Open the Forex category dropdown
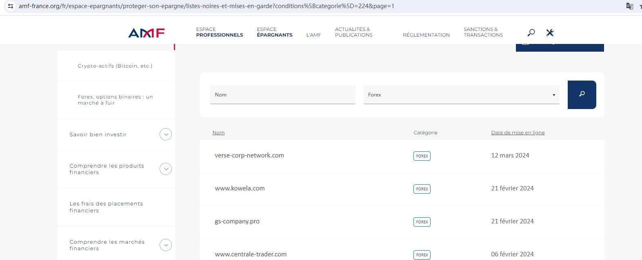Viewport: 642px width, 260px height. coord(461,95)
